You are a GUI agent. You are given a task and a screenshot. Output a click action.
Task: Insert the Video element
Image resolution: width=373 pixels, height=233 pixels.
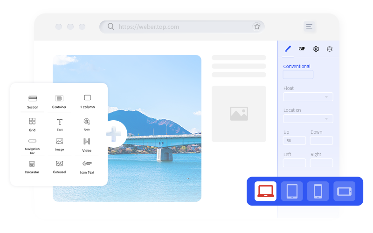point(87,141)
